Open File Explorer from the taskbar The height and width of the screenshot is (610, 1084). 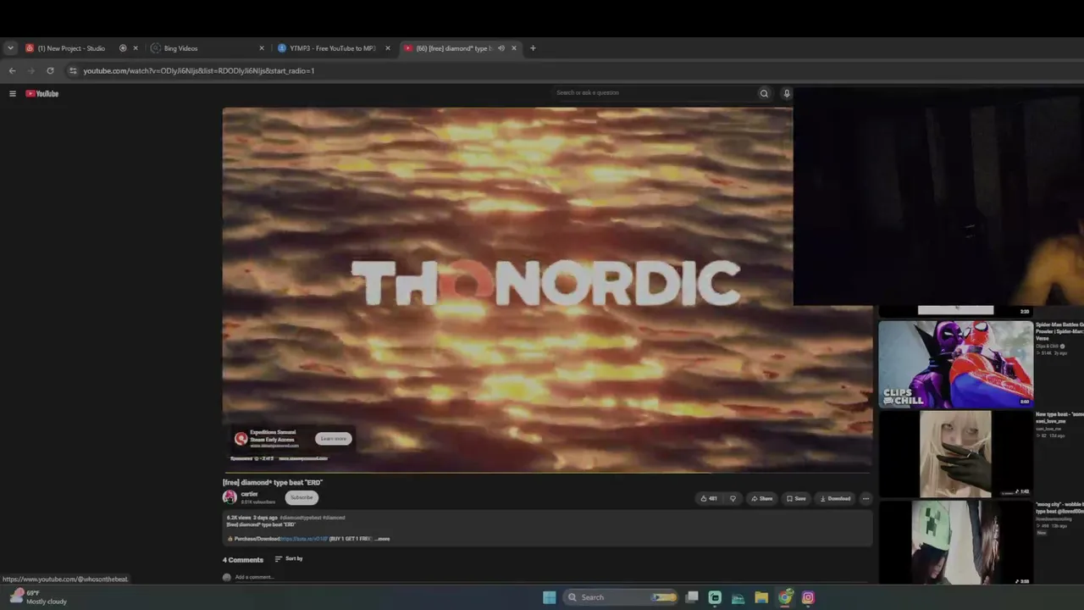(x=761, y=597)
